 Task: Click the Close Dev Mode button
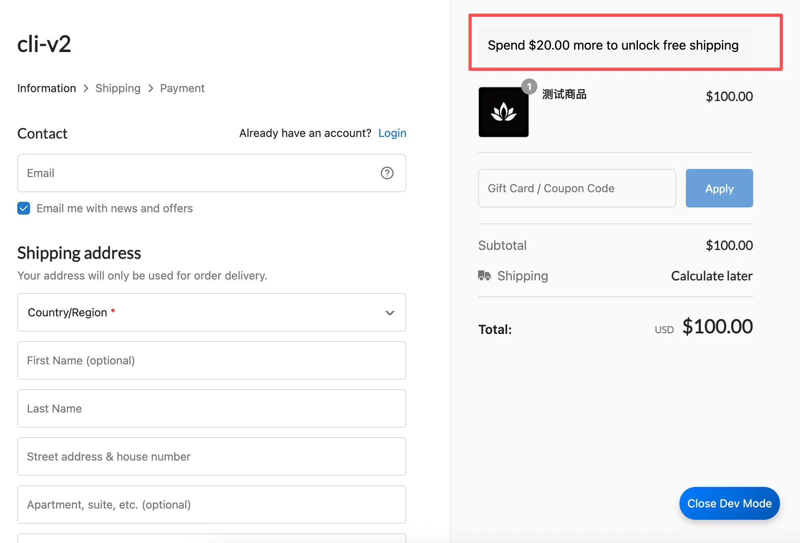pos(729,503)
